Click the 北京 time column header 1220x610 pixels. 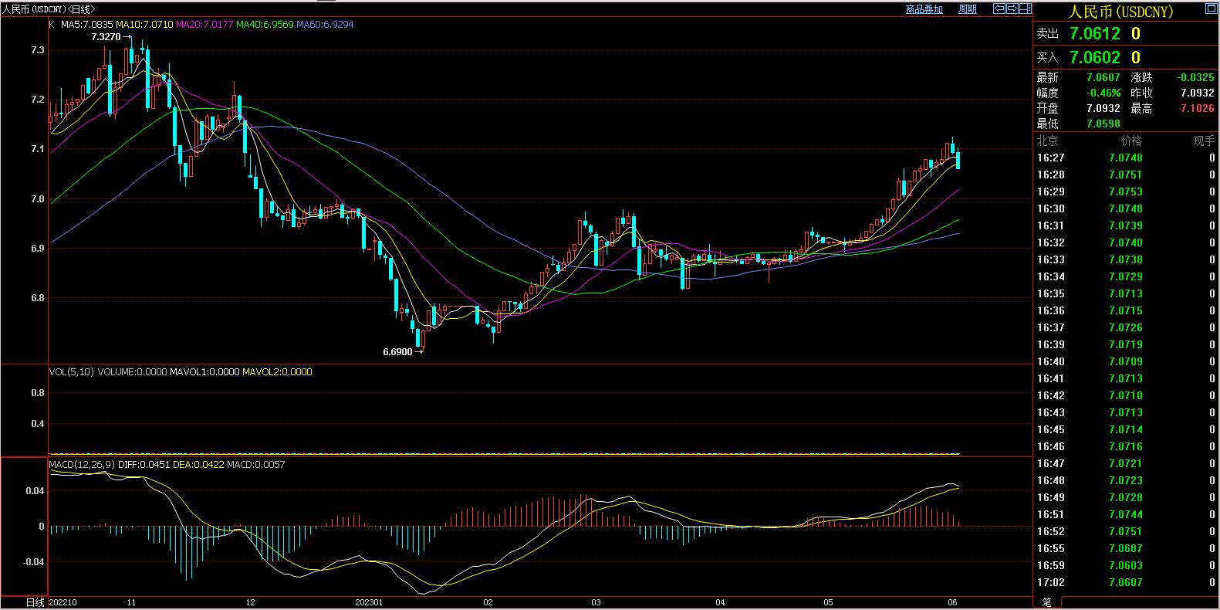click(x=1047, y=141)
